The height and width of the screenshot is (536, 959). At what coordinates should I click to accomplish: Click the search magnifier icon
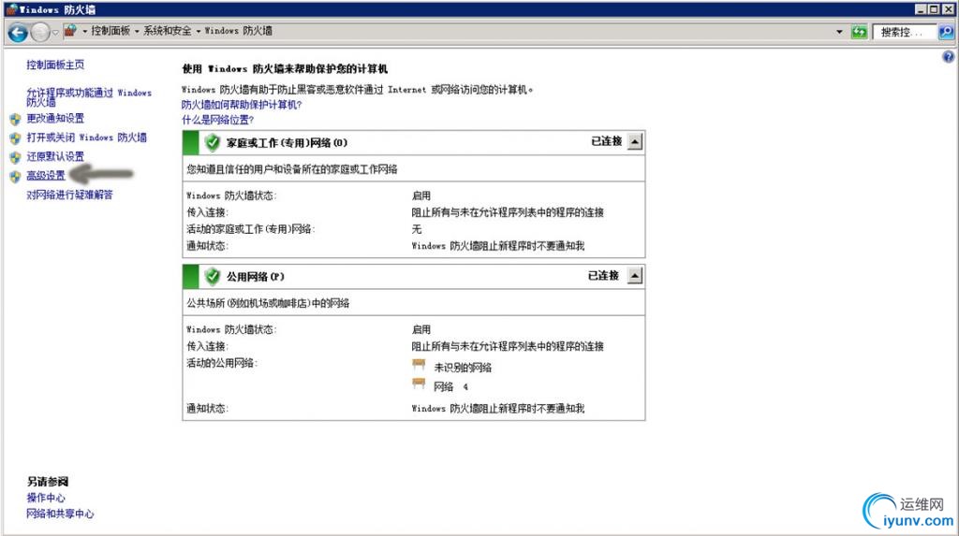pos(946,32)
